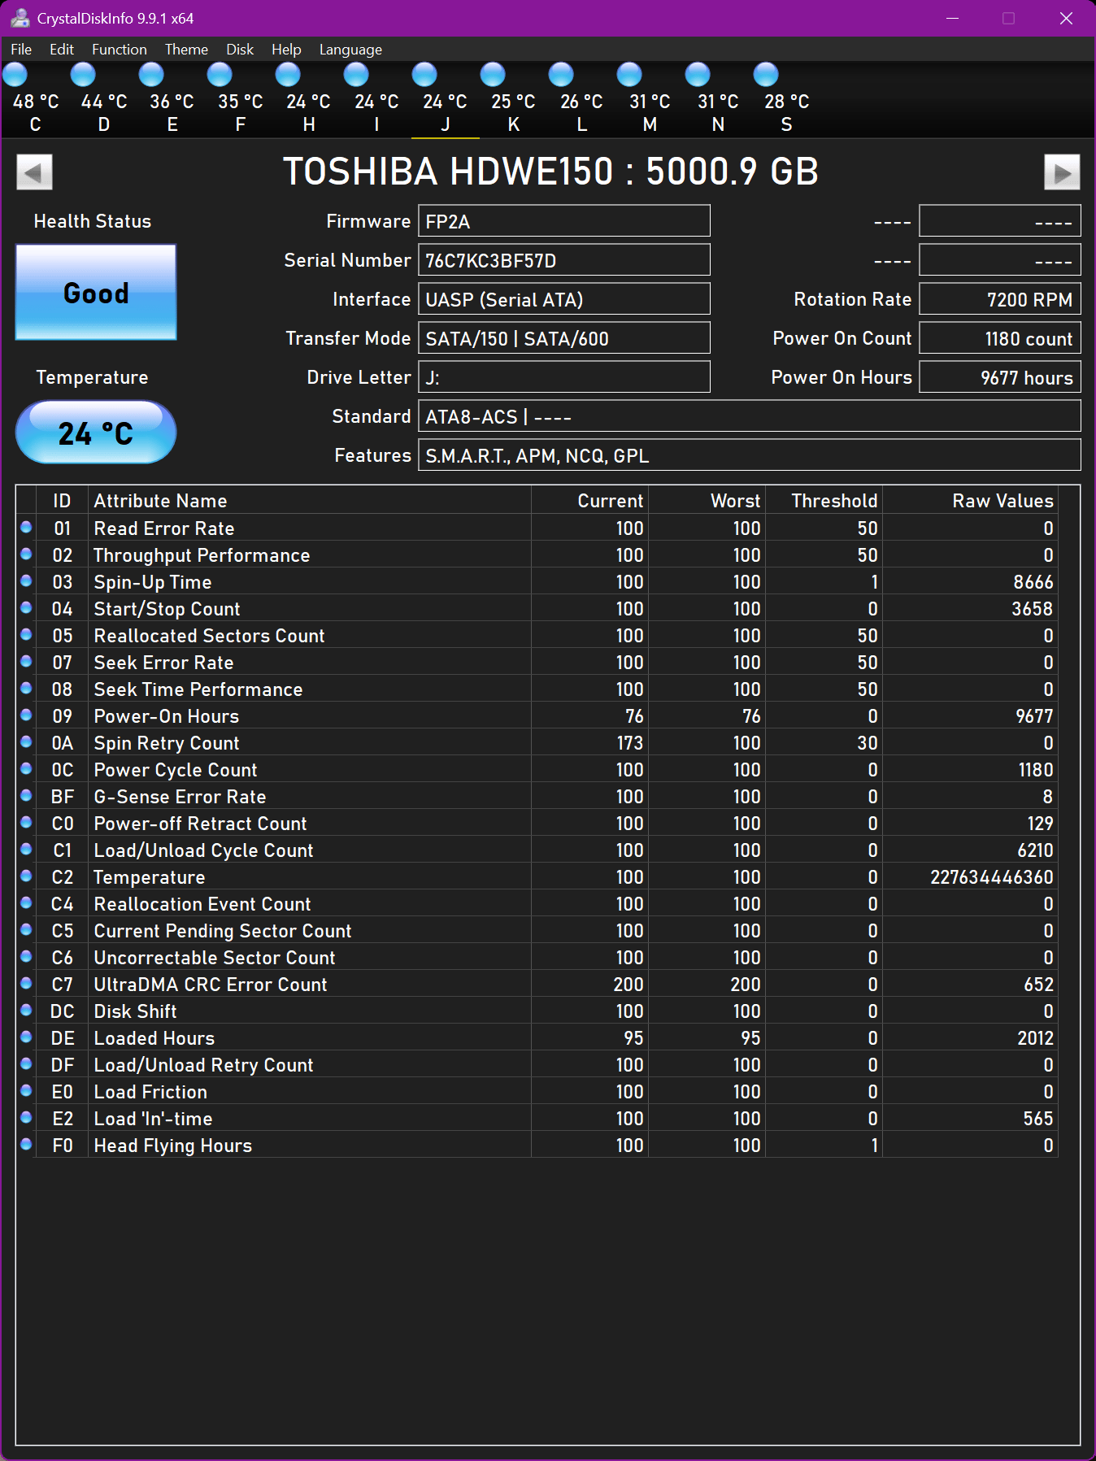Screen dimensions: 1096x1461
Task: Click the Firmware field FP2A
Action: (x=564, y=221)
